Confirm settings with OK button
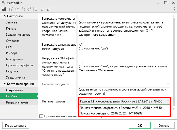Viewport: 177px width, 130px height. (140, 125)
